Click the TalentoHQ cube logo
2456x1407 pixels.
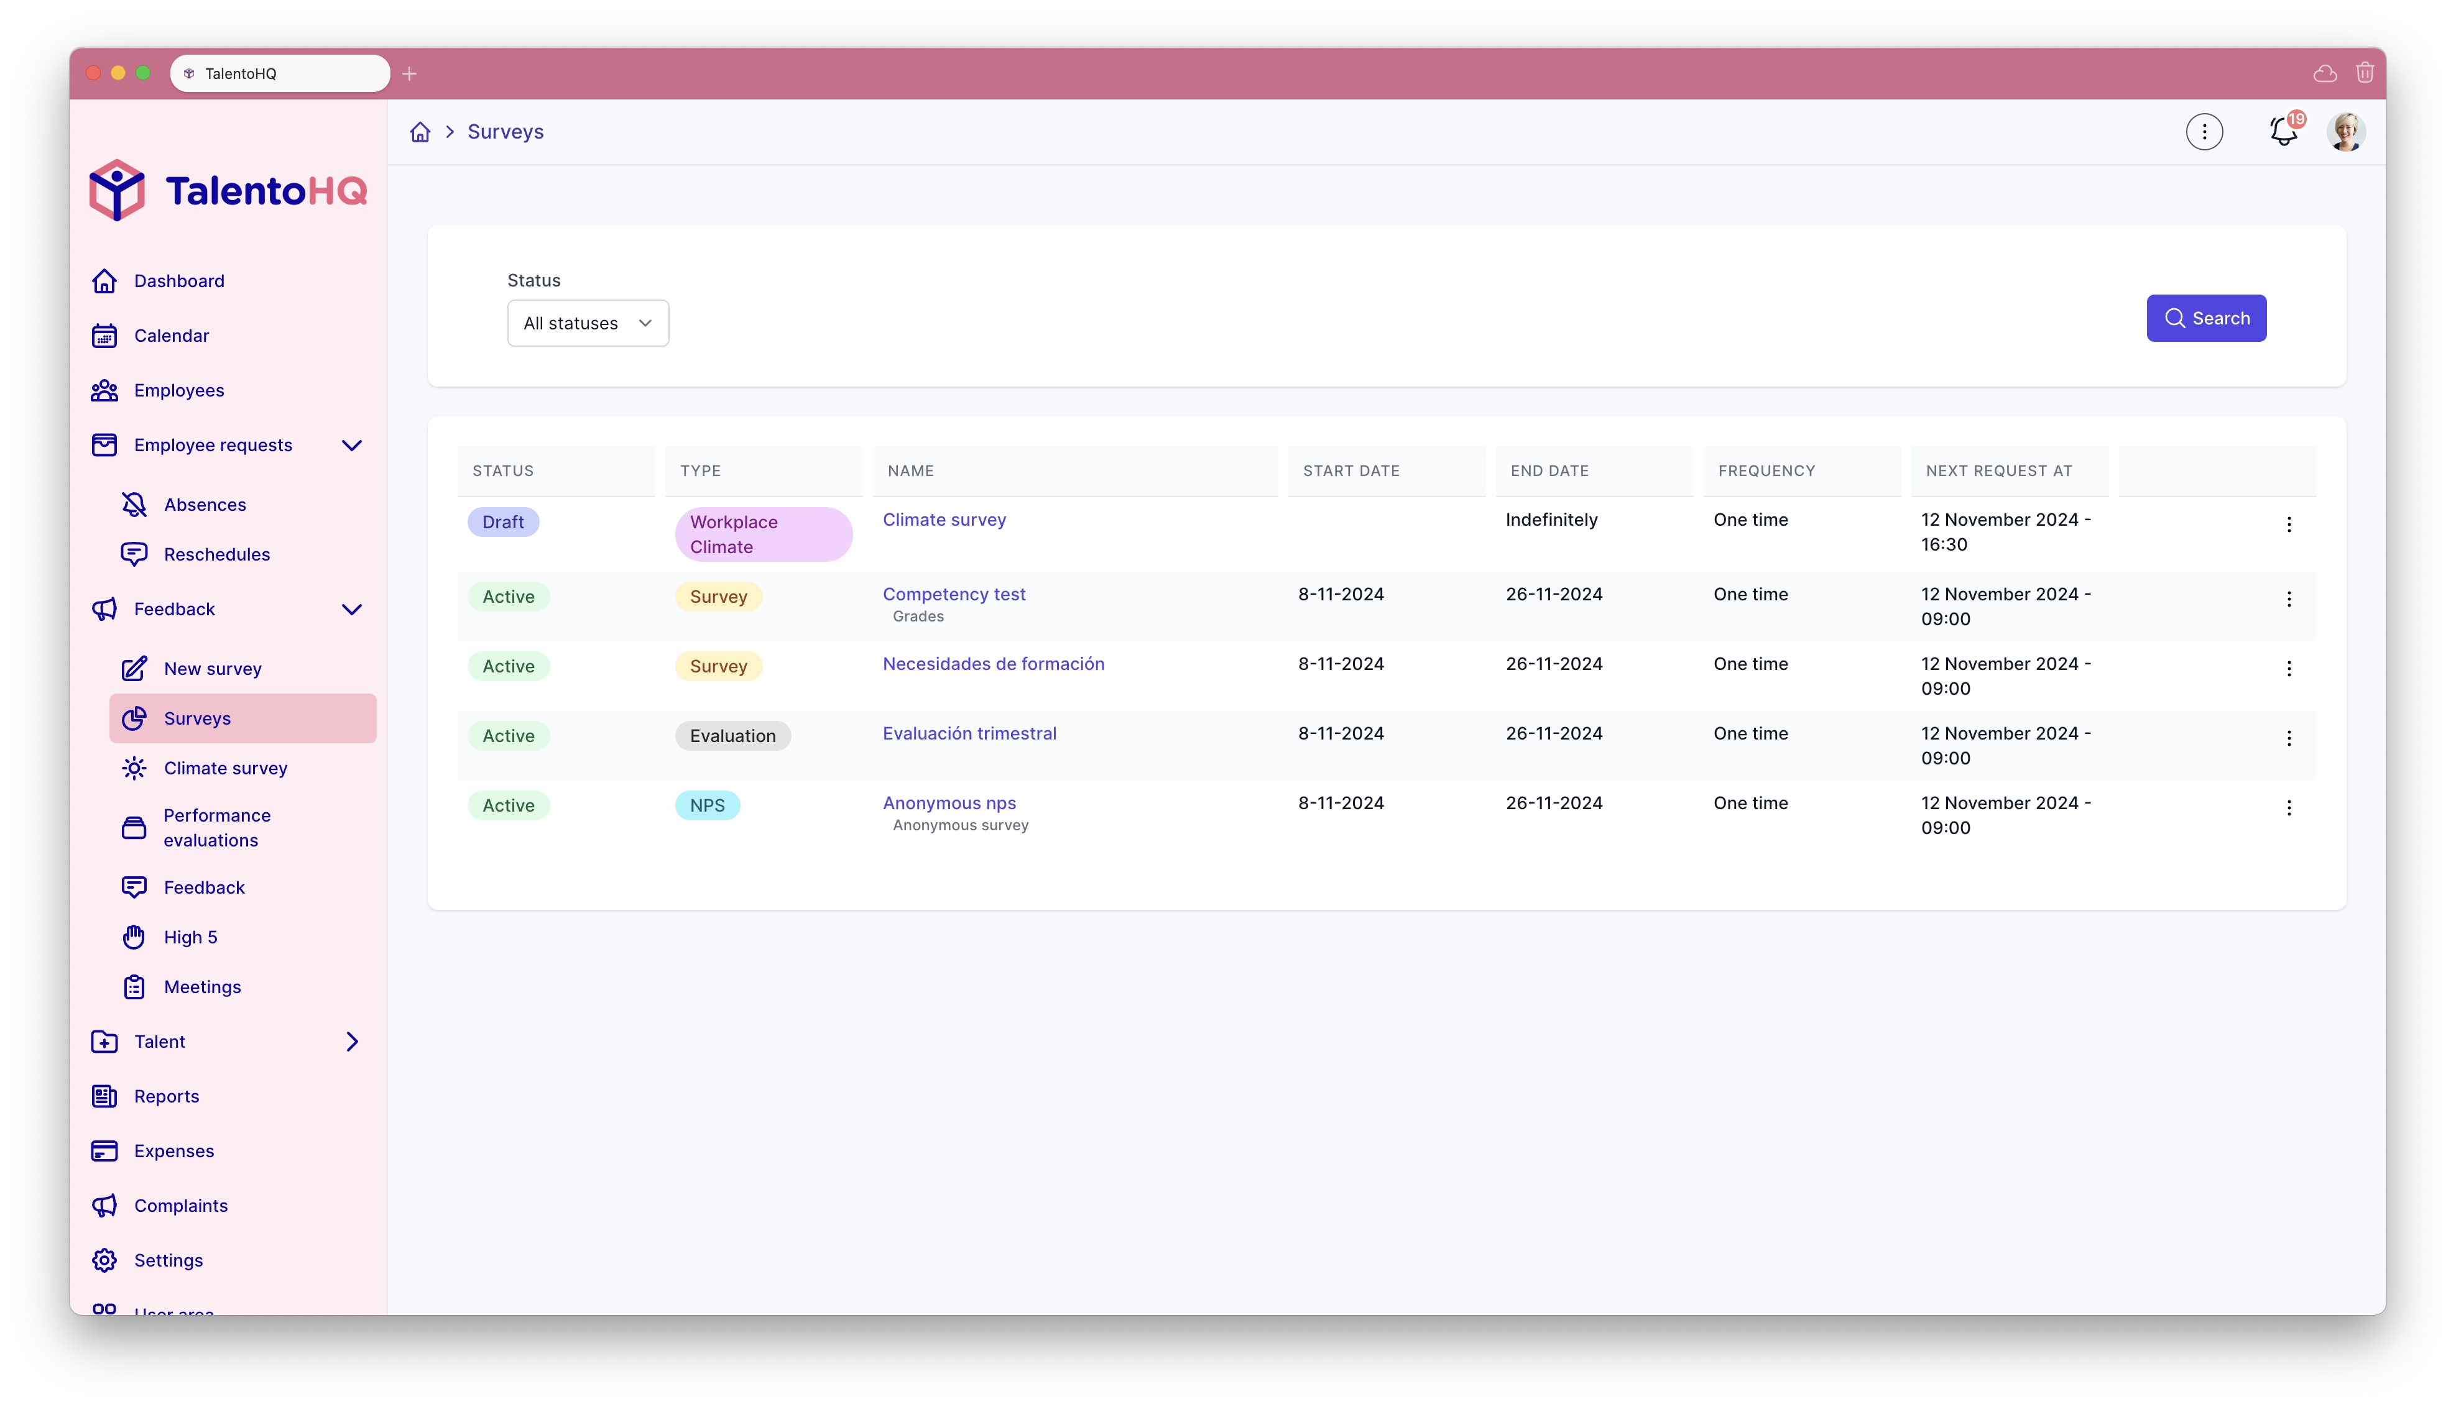click(x=117, y=190)
